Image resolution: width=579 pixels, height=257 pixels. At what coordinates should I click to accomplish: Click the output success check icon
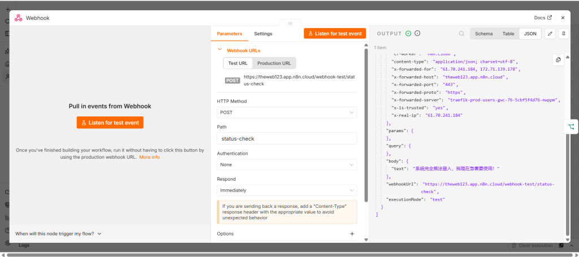[408, 33]
